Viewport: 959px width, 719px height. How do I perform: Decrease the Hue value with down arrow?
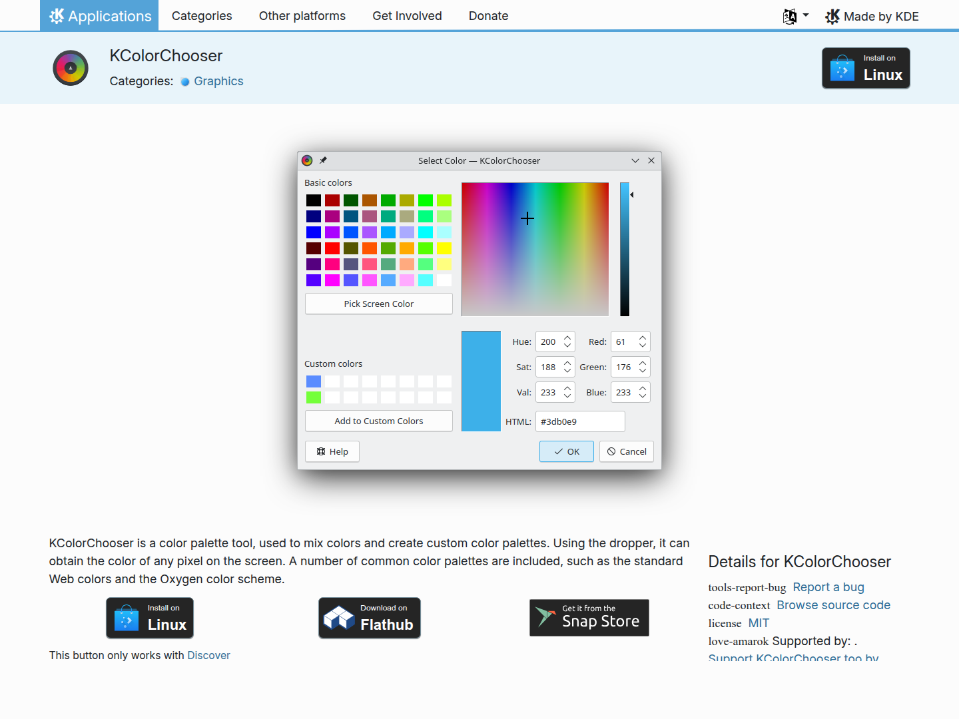click(x=567, y=346)
